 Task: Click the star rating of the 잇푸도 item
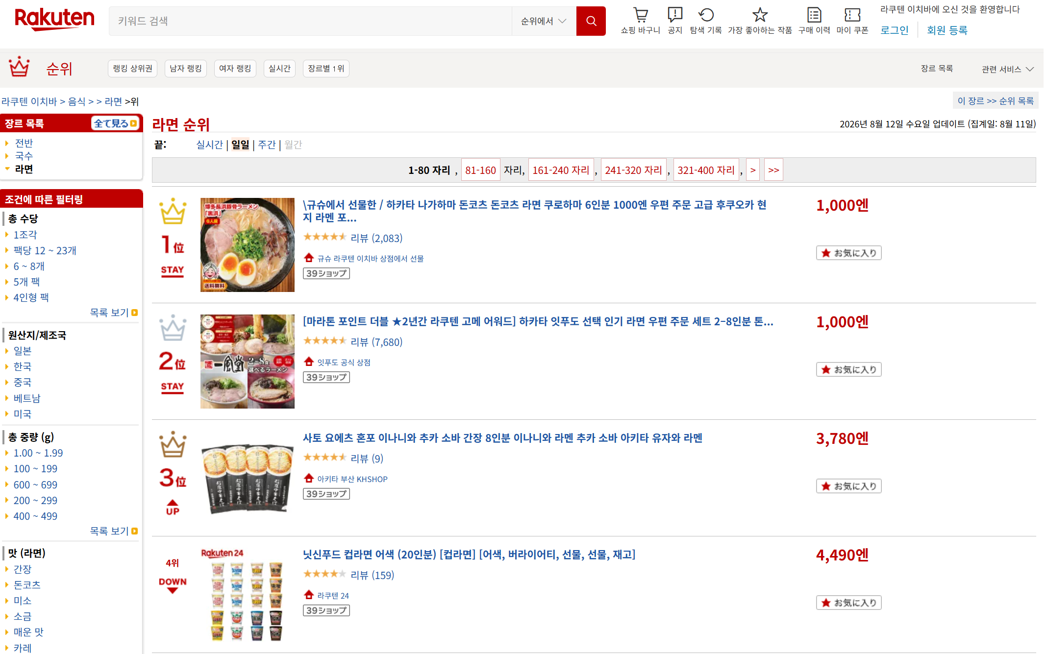pyautogui.click(x=325, y=341)
